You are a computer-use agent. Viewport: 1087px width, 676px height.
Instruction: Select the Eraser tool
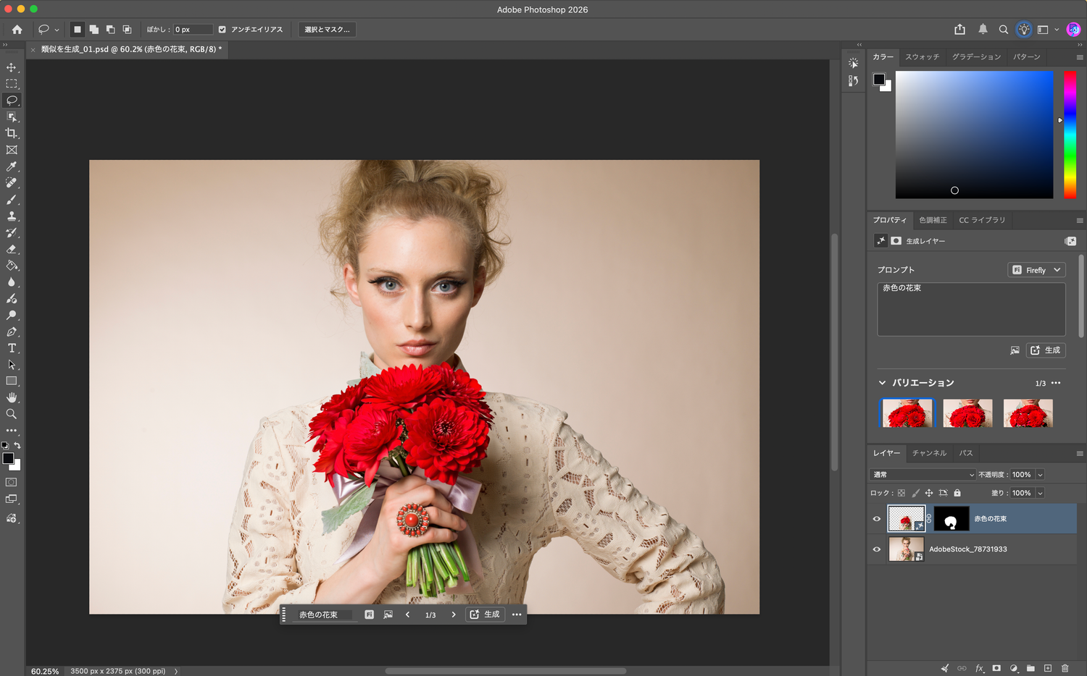[x=12, y=249]
